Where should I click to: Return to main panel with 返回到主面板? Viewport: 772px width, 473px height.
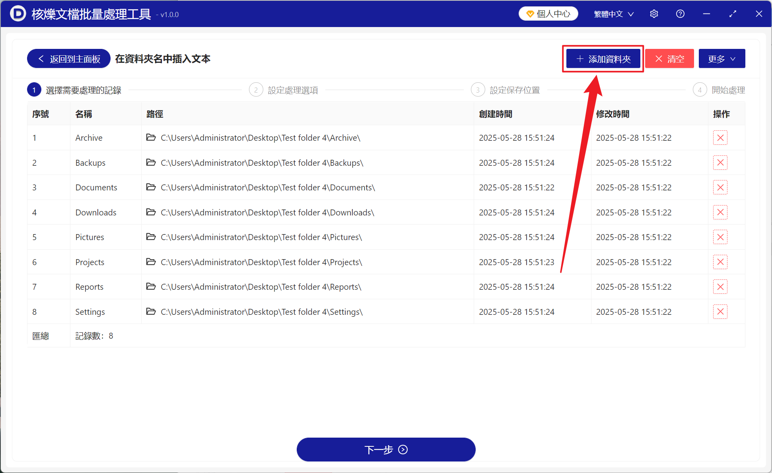click(x=69, y=59)
